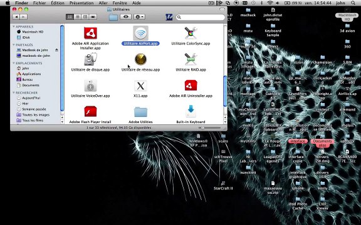The image size is (361, 225).
Task: Click the Wi-Fi status icon
Action: coord(270,3)
